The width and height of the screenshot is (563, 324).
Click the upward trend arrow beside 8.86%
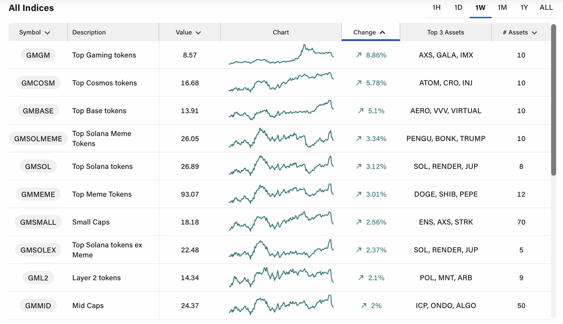pos(359,55)
